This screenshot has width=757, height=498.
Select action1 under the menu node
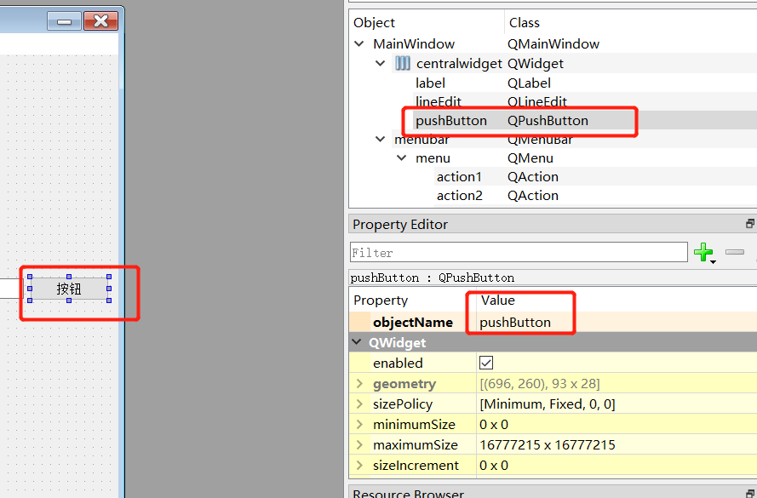459,176
